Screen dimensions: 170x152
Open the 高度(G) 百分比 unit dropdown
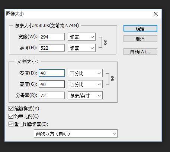[85, 84]
